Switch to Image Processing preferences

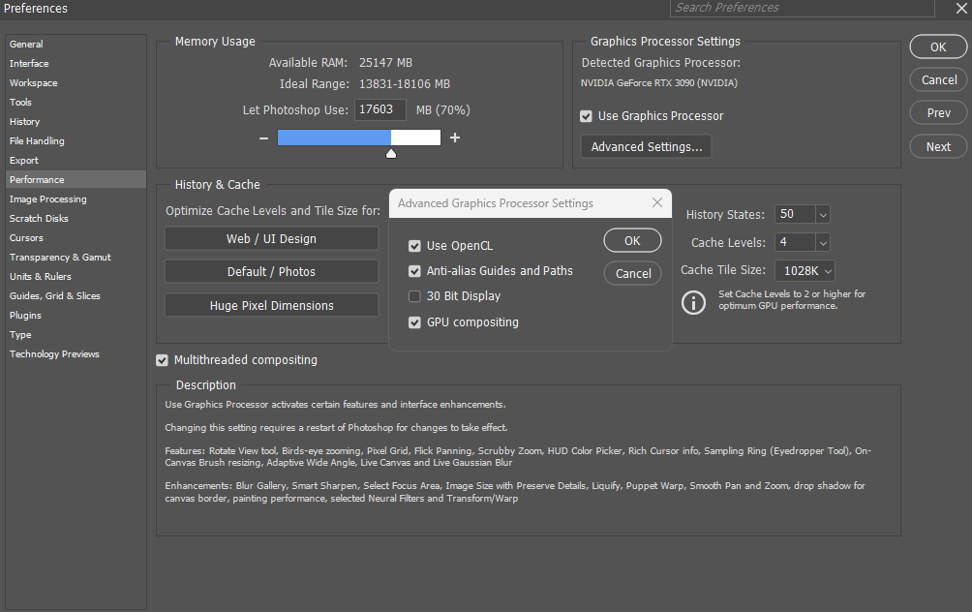point(47,199)
